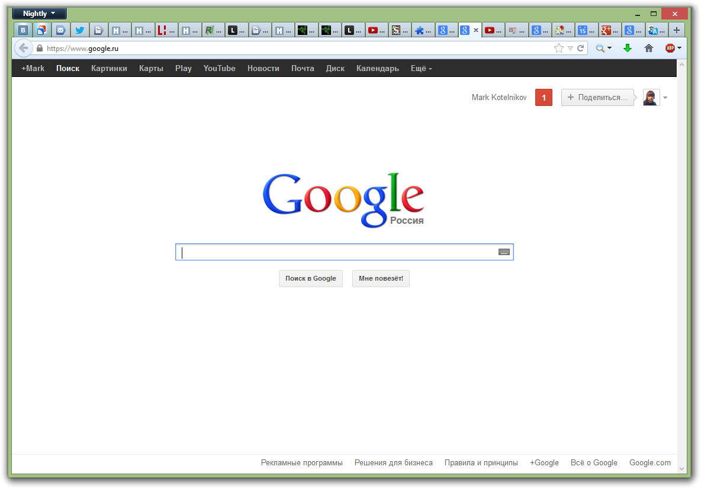Viewport: 701px width, 489px height.
Task: Open YouTube in the Google bar
Action: click(219, 69)
